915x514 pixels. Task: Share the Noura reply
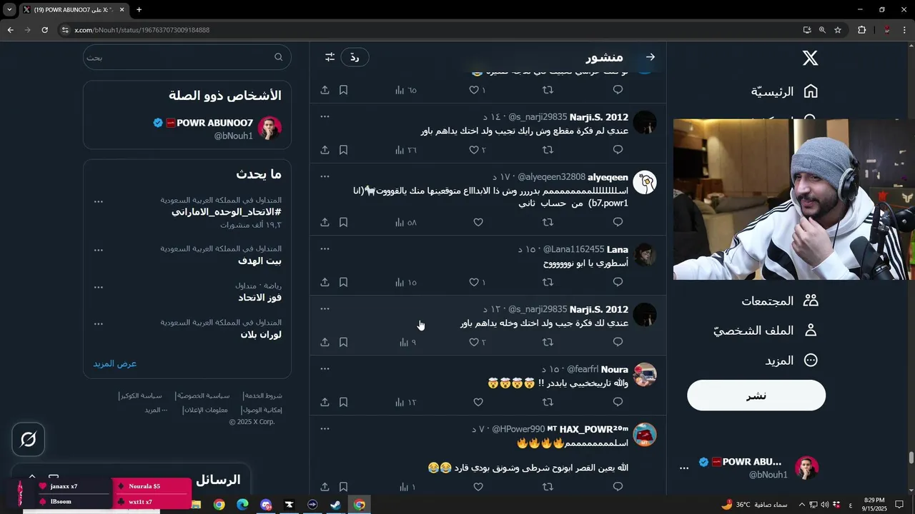[x=325, y=402]
